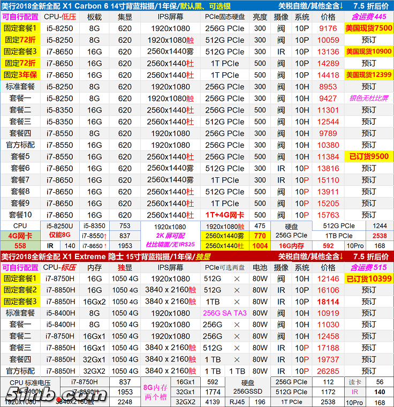Select the price "13136"
The height and width of the screenshot is (407, 394).
328,51
